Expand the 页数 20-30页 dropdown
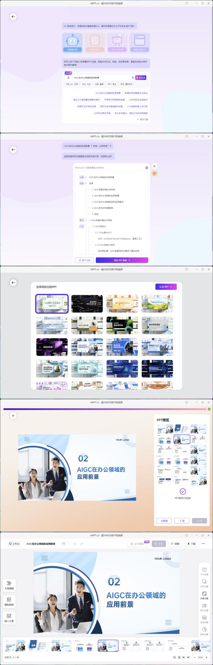 (73, 84)
